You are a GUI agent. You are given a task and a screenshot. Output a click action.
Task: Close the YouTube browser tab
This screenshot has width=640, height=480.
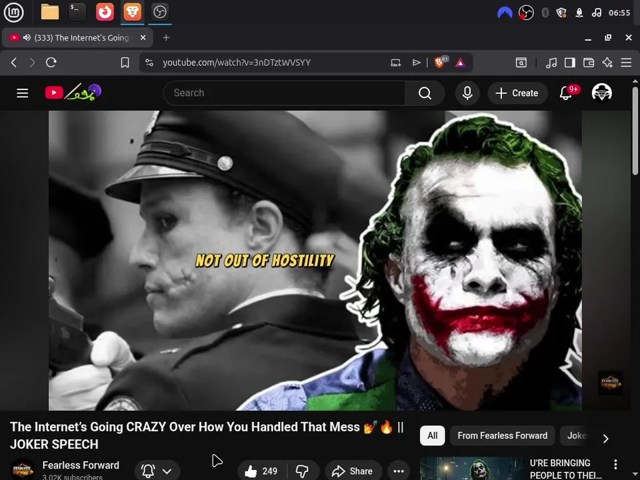(143, 37)
